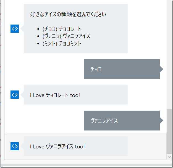Image resolution: width=173 pixels, height=168 pixels.
Task: Select the user message bubble saying チョコ
Action: [x=122, y=69]
